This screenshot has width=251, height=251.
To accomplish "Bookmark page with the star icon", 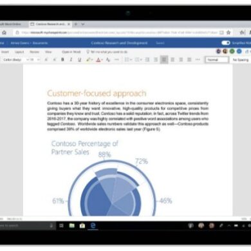I will 228,33.
